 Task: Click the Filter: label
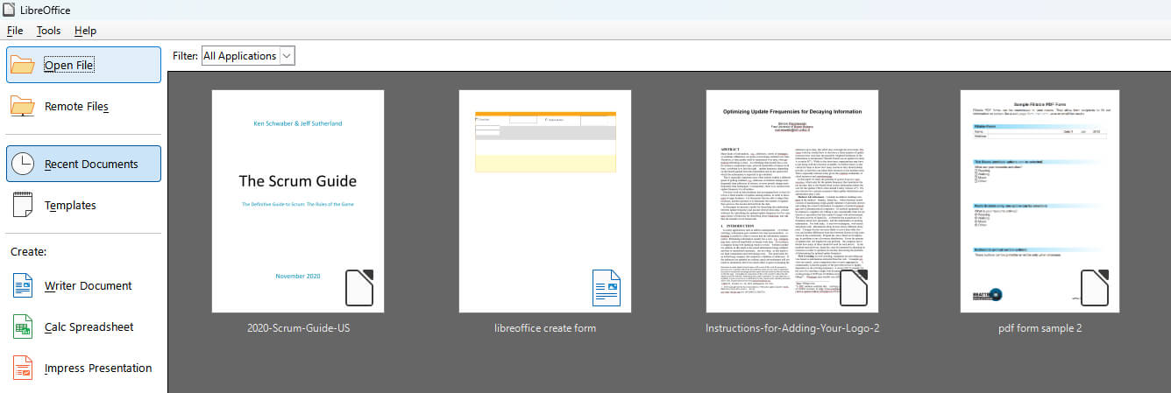click(185, 56)
